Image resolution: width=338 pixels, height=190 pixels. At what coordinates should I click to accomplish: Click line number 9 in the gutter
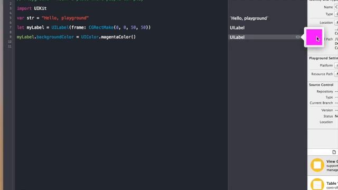point(10,37)
